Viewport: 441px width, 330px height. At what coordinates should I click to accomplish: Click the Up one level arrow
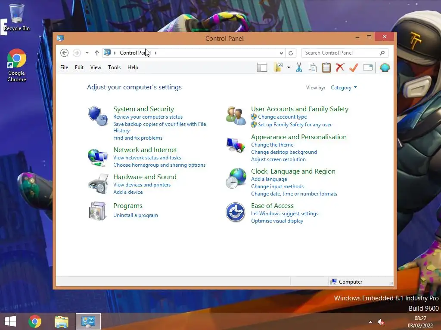coord(97,53)
